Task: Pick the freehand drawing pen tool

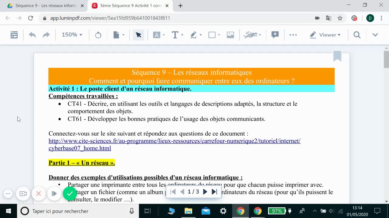Action: 194,35
